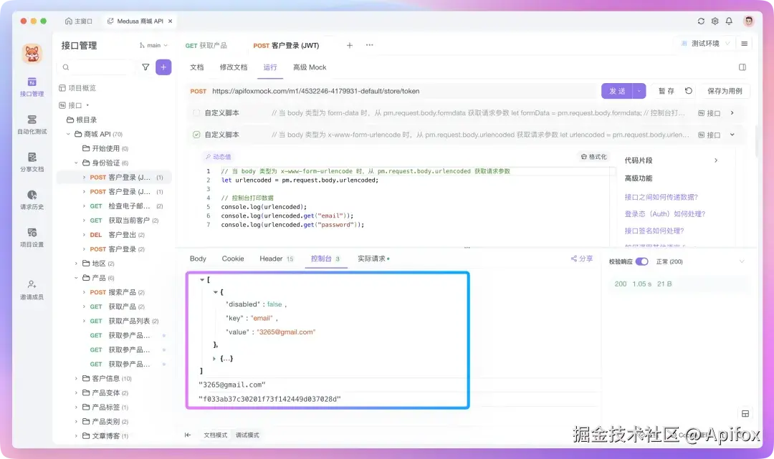Open the GET 获取产品 tab
The height and width of the screenshot is (459, 774).
[206, 45]
